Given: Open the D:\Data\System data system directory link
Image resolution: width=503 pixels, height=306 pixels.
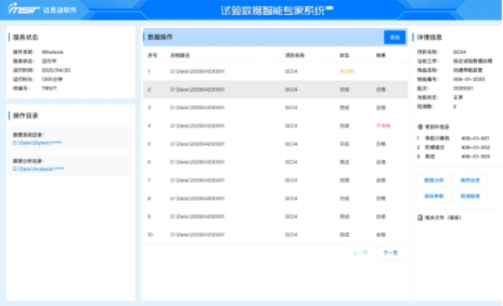Looking at the screenshot, I should pos(37,143).
